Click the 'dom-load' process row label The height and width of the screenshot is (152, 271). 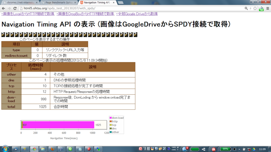(x=11, y=99)
